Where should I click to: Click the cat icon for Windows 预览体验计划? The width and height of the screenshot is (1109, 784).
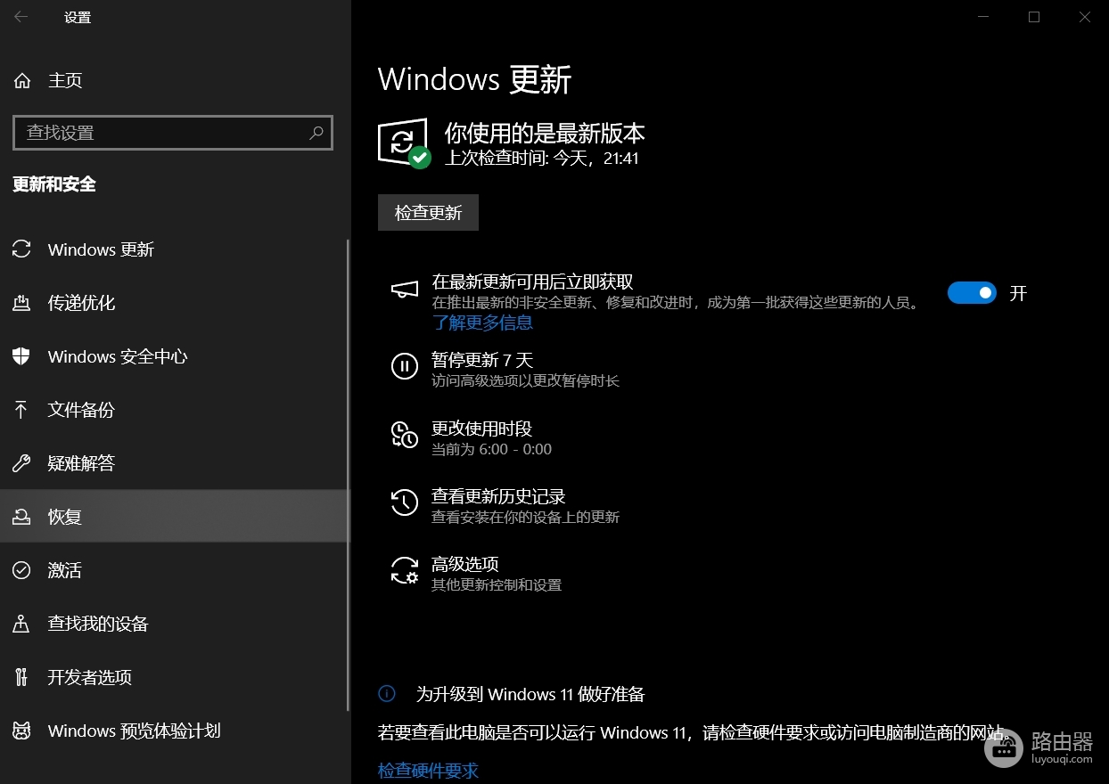pyautogui.click(x=21, y=731)
